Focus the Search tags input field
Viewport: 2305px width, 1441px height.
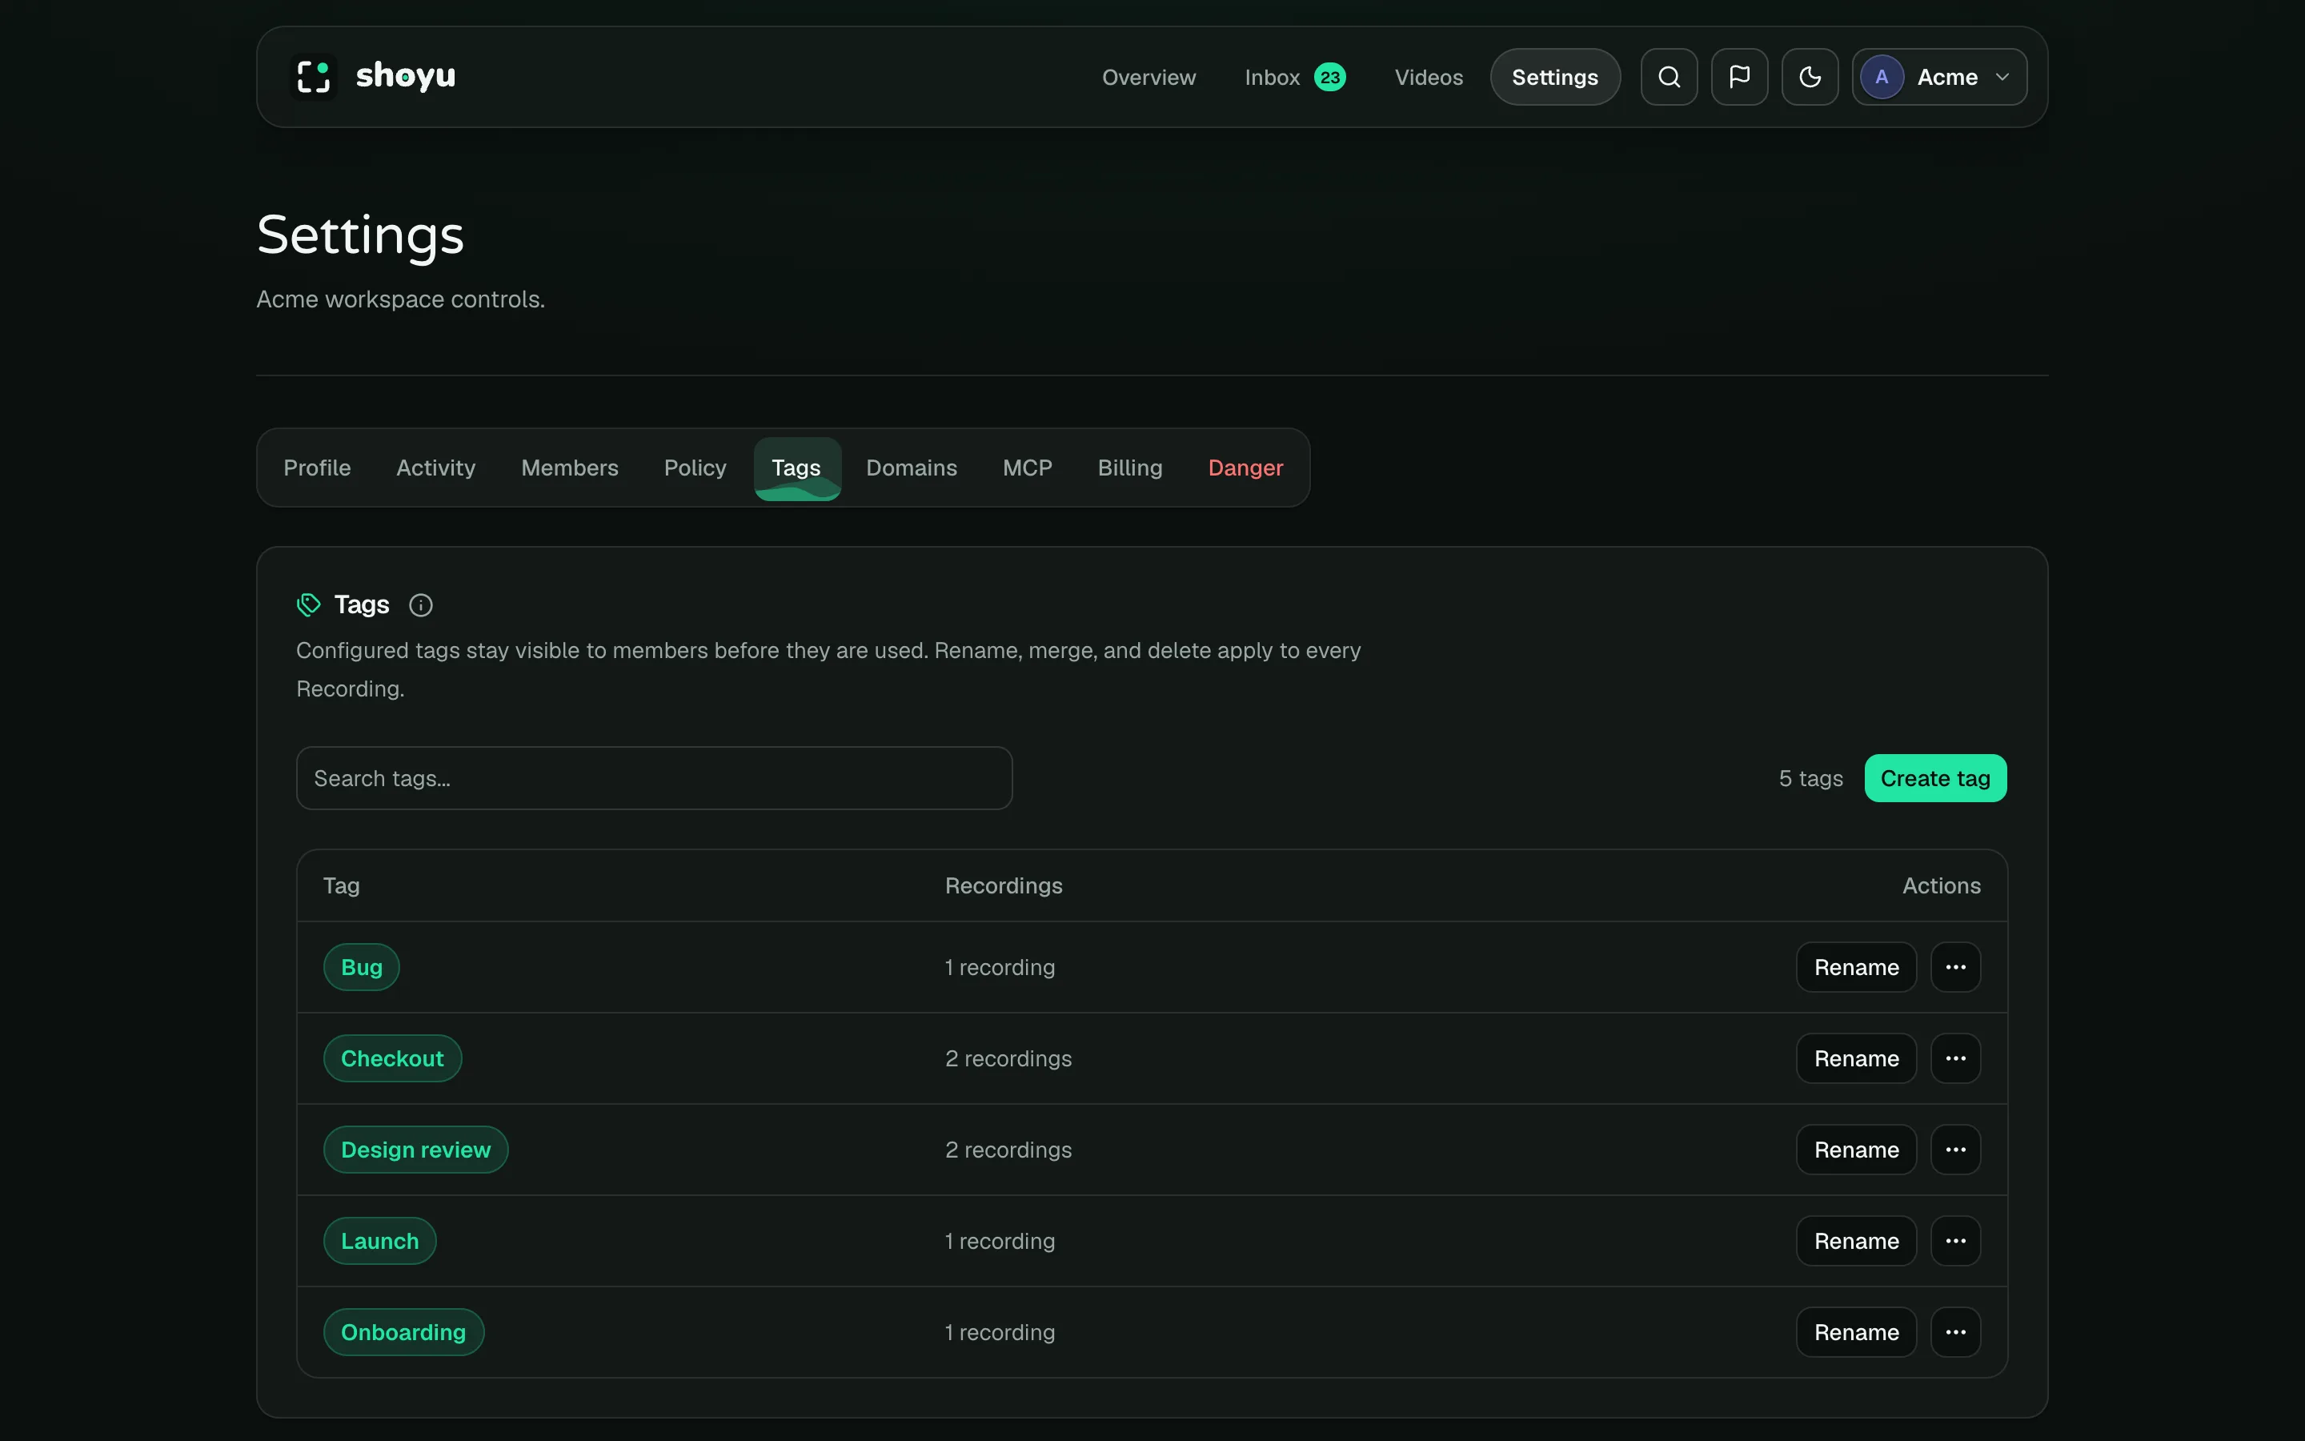point(653,779)
